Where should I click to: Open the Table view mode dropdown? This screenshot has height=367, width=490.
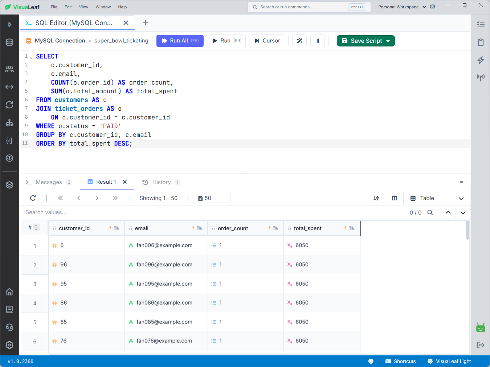(x=437, y=198)
